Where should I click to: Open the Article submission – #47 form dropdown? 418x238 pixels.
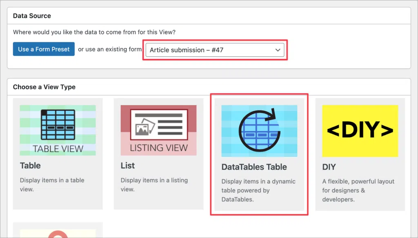(215, 50)
